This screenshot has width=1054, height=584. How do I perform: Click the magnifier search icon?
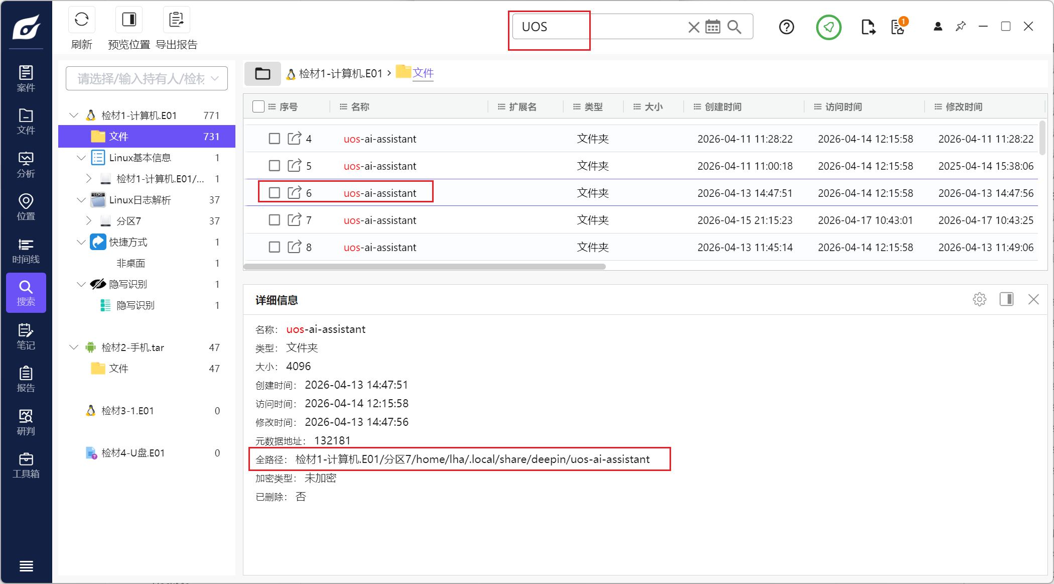coord(734,27)
